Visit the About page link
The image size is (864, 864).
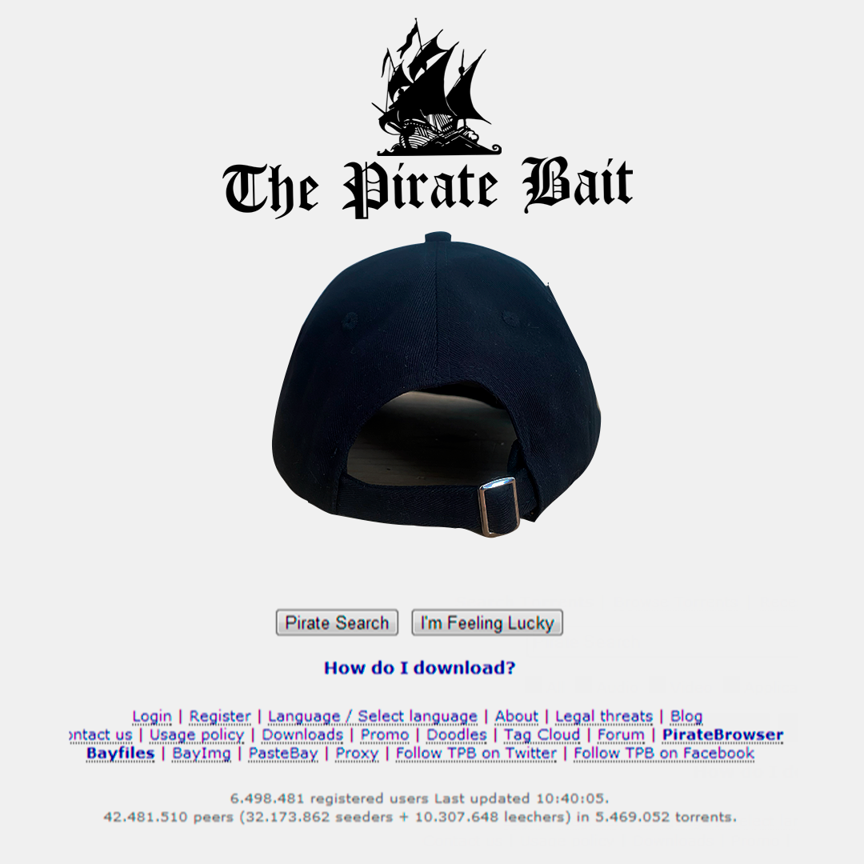point(516,716)
